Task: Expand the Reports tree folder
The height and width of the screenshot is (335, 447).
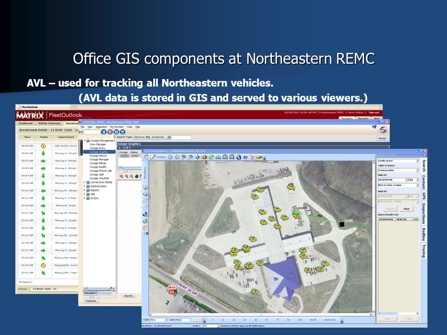Action: pyautogui.click(x=85, y=190)
